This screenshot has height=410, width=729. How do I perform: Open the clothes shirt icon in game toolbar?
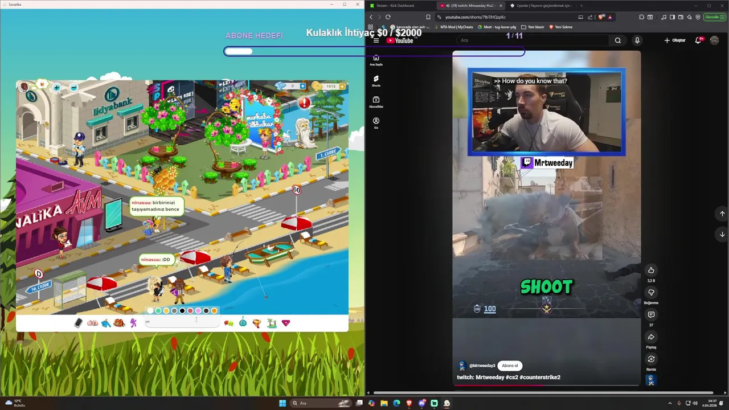pos(106,323)
